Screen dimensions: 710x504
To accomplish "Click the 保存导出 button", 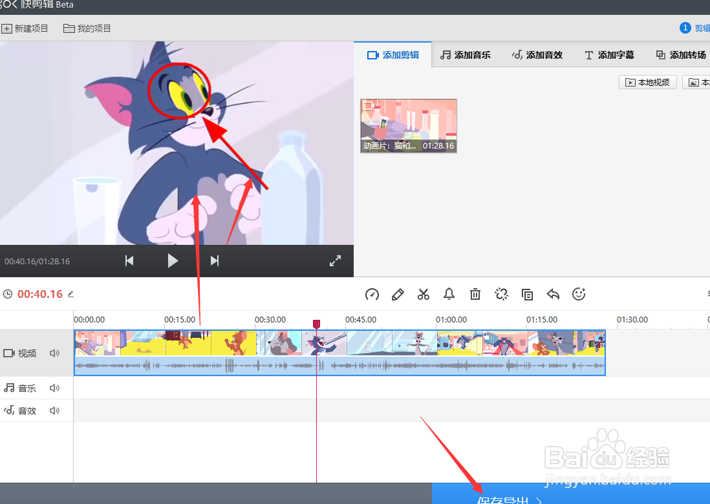I will pos(570,494).
